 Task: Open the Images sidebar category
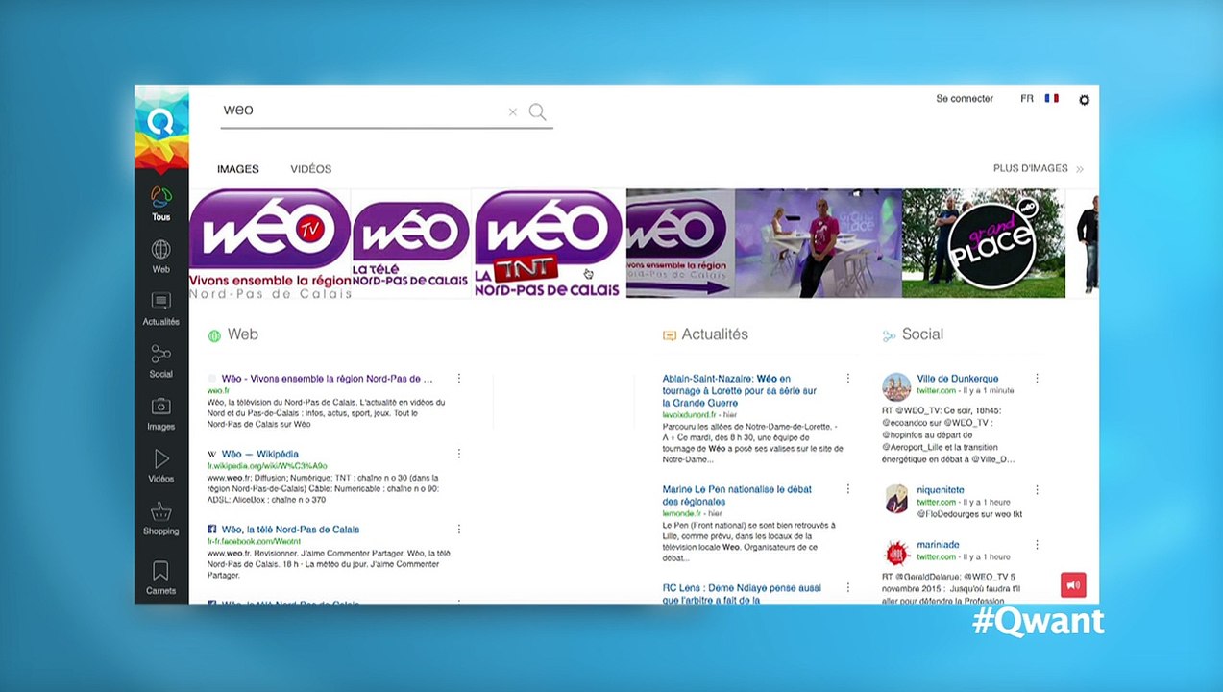[161, 413]
